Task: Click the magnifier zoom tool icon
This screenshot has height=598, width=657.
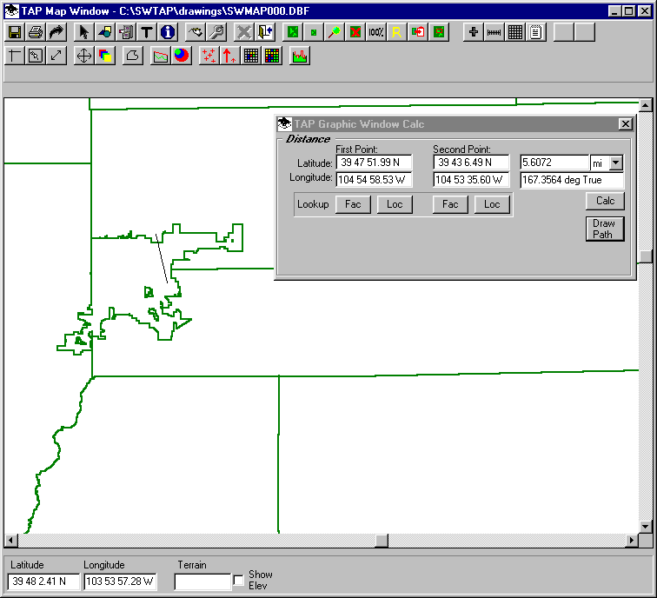Action: coord(335,32)
